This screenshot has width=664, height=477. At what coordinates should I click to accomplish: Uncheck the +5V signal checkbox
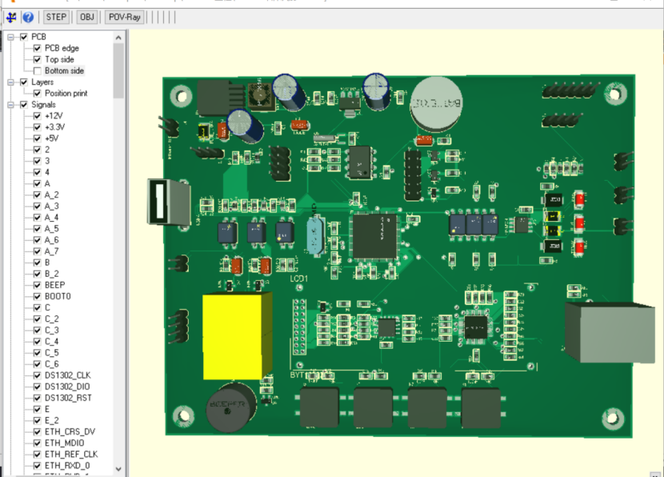[38, 138]
